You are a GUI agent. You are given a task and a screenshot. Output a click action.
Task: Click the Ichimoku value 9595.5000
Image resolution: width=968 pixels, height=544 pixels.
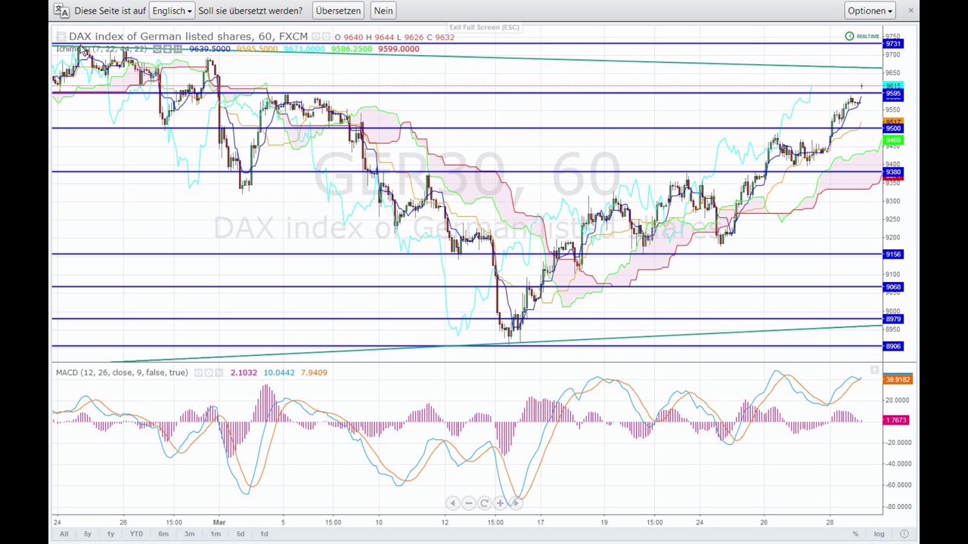click(x=257, y=49)
